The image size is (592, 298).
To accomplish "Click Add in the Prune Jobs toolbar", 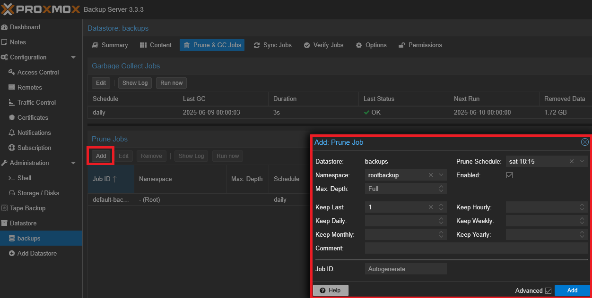I will [101, 156].
